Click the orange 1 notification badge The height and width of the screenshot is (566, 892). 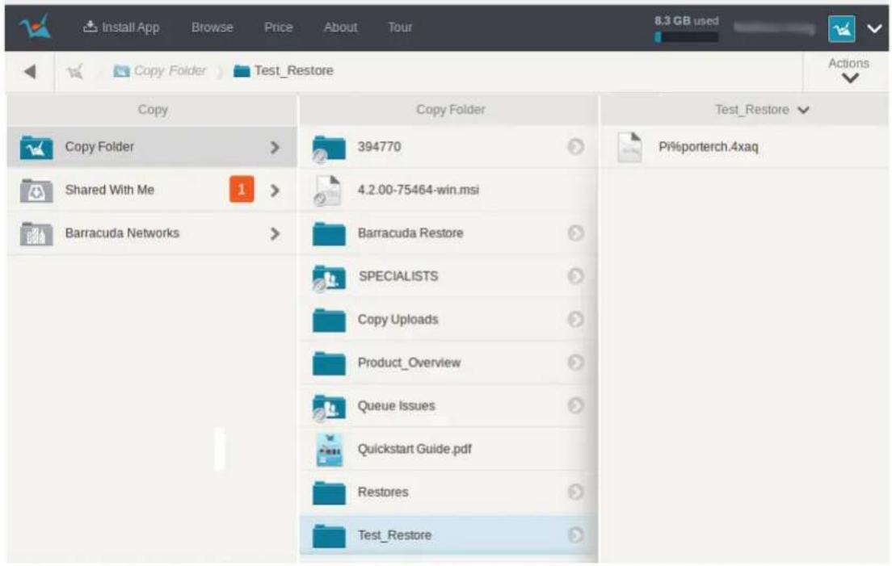[242, 189]
